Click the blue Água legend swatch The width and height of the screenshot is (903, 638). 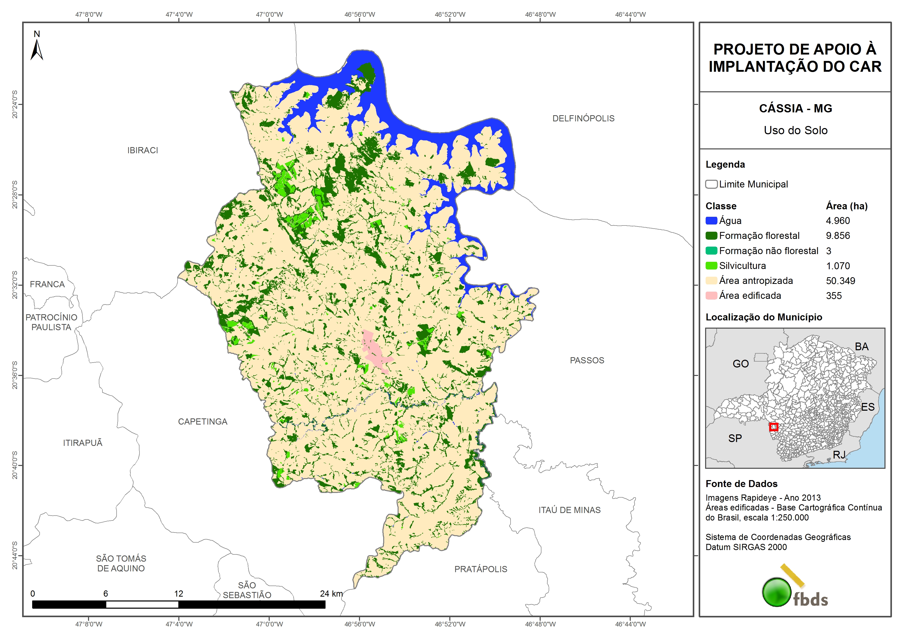pos(711,221)
